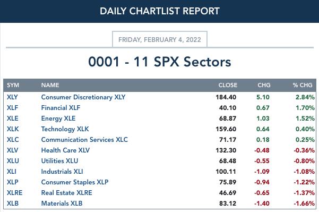Sort table by SYM column header
319x212 pixels.
pos(13,85)
